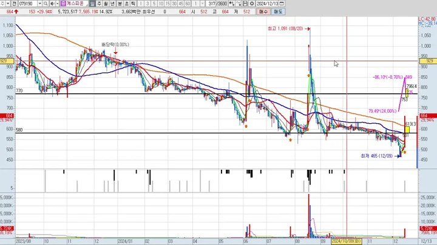Image resolution: width=437 pixels, height=245 pixels.
Task: Open the calendar date picker icon
Action: point(282,4)
